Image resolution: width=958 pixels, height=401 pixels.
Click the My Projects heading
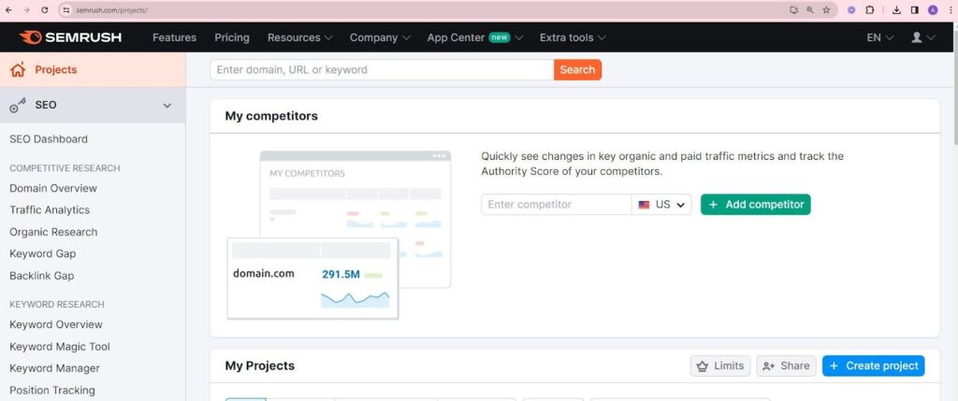[x=260, y=365]
